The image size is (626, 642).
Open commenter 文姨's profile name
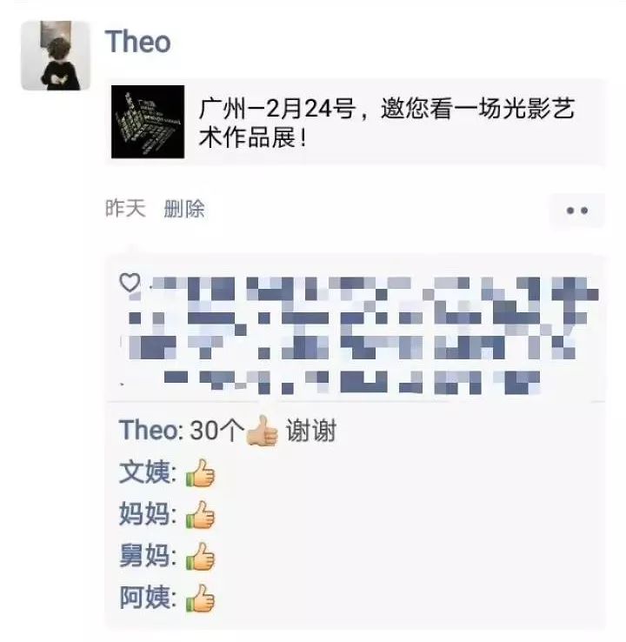(x=144, y=472)
